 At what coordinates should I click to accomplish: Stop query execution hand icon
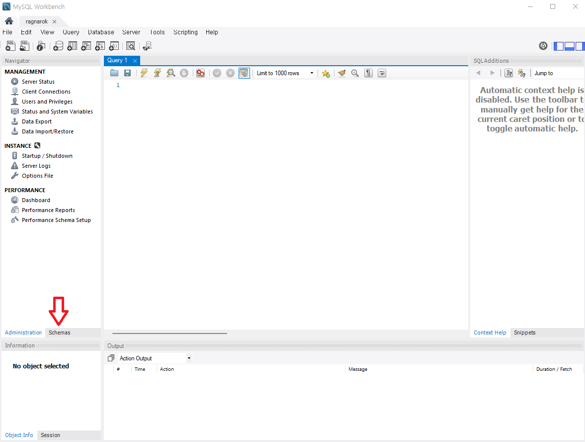184,73
